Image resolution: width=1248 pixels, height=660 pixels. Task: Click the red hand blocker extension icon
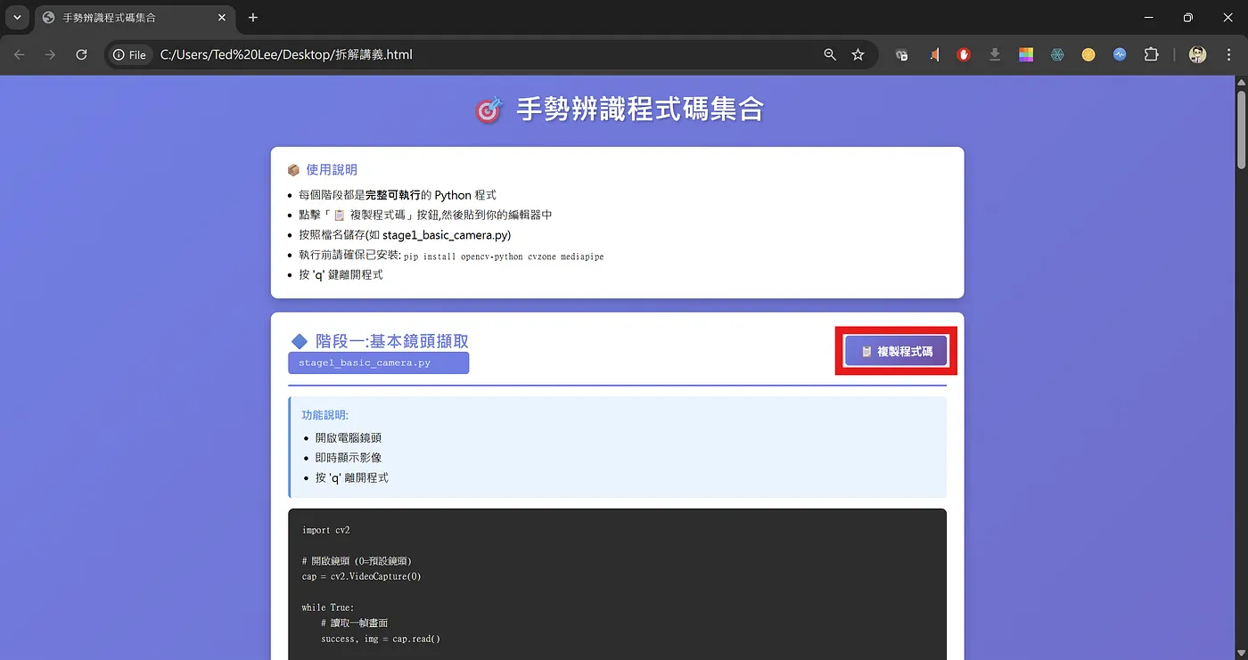click(x=964, y=54)
